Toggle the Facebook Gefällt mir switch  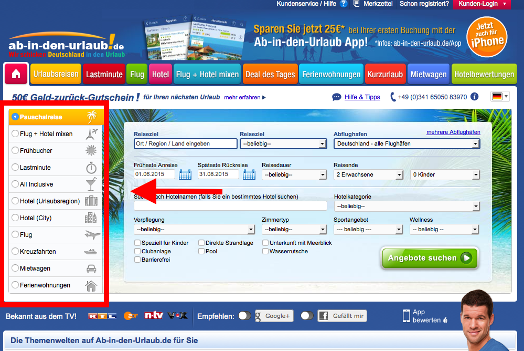tap(307, 316)
